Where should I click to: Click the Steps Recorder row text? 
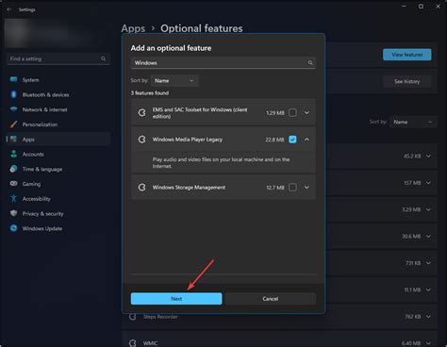tap(160, 317)
